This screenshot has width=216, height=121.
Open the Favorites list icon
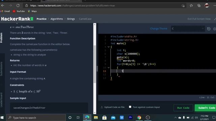tap(191, 6)
